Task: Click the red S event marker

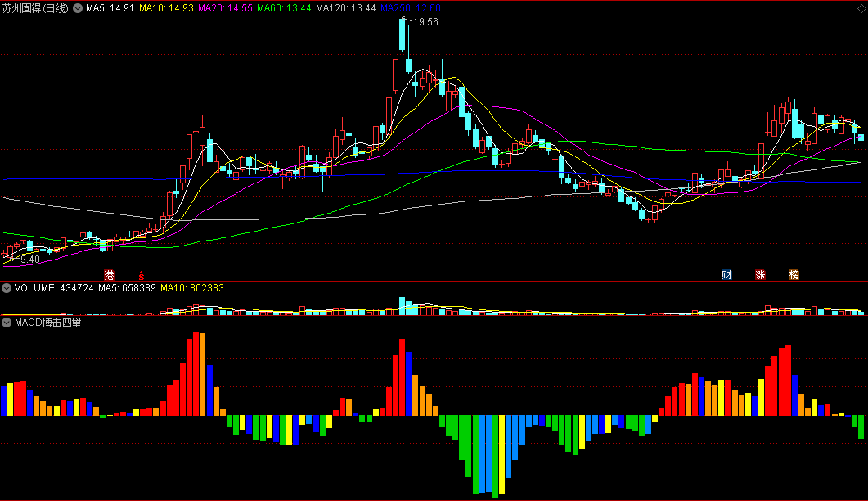Action: (142, 275)
